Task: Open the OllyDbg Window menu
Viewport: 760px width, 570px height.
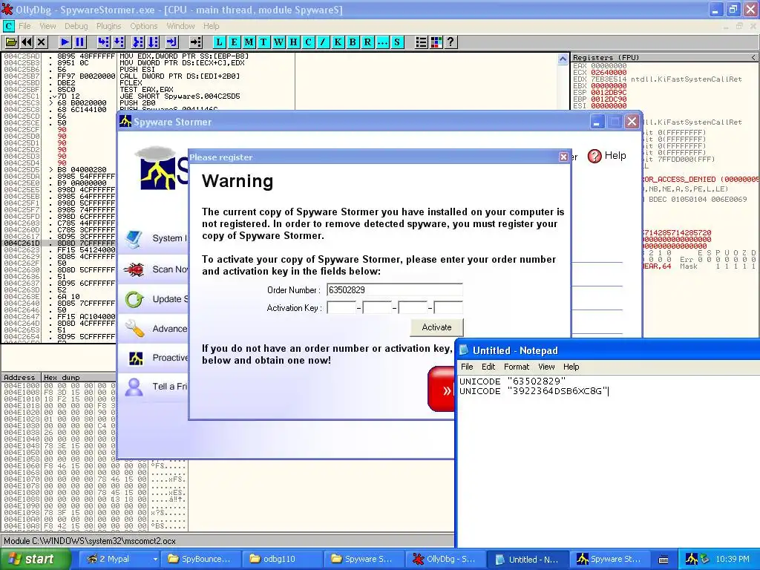Action: tap(180, 26)
